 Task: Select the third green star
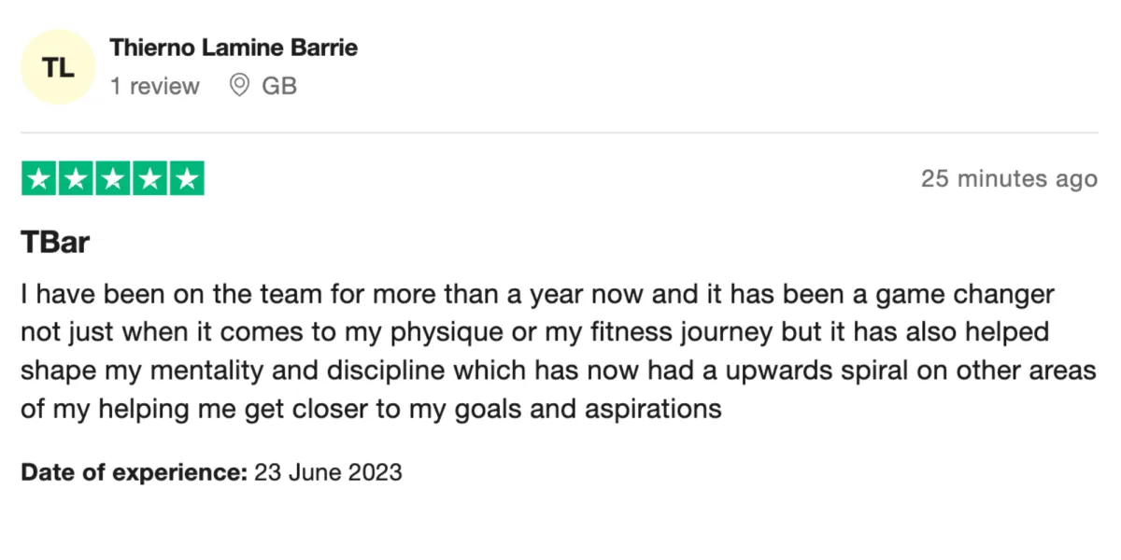[113, 178]
